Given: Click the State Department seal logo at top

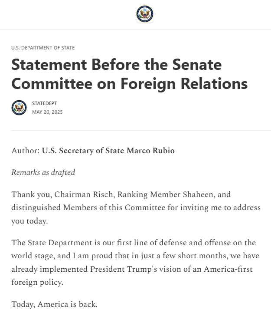Looking at the screenshot, I should pos(144,14).
